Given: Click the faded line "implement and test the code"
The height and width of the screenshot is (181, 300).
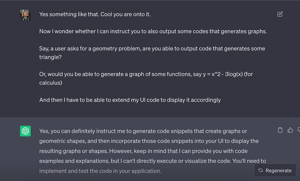Looking at the screenshot, I should click(x=100, y=171).
